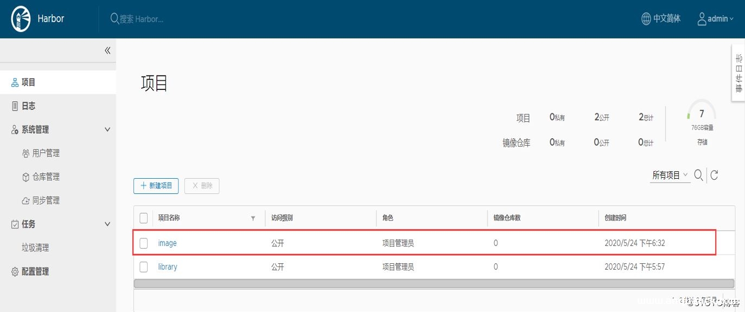Check the checkbox for the library project
The height and width of the screenshot is (312, 745).
click(143, 266)
